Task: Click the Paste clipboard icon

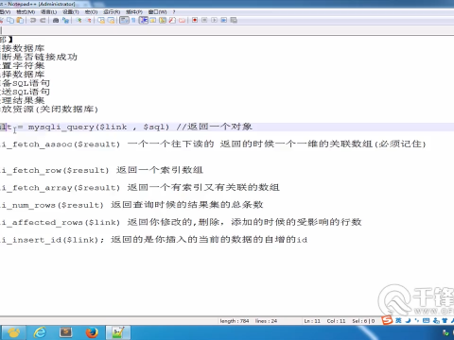Action: tap(20, 20)
